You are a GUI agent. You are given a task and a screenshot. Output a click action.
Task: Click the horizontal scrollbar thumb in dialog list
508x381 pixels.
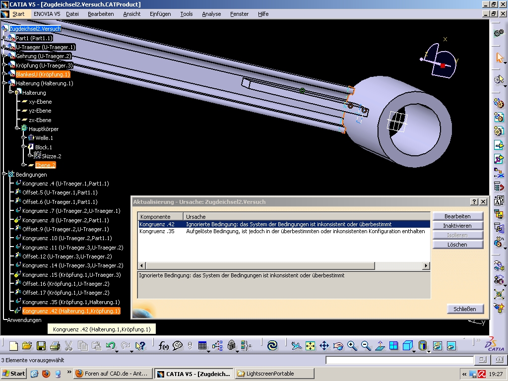click(260, 266)
